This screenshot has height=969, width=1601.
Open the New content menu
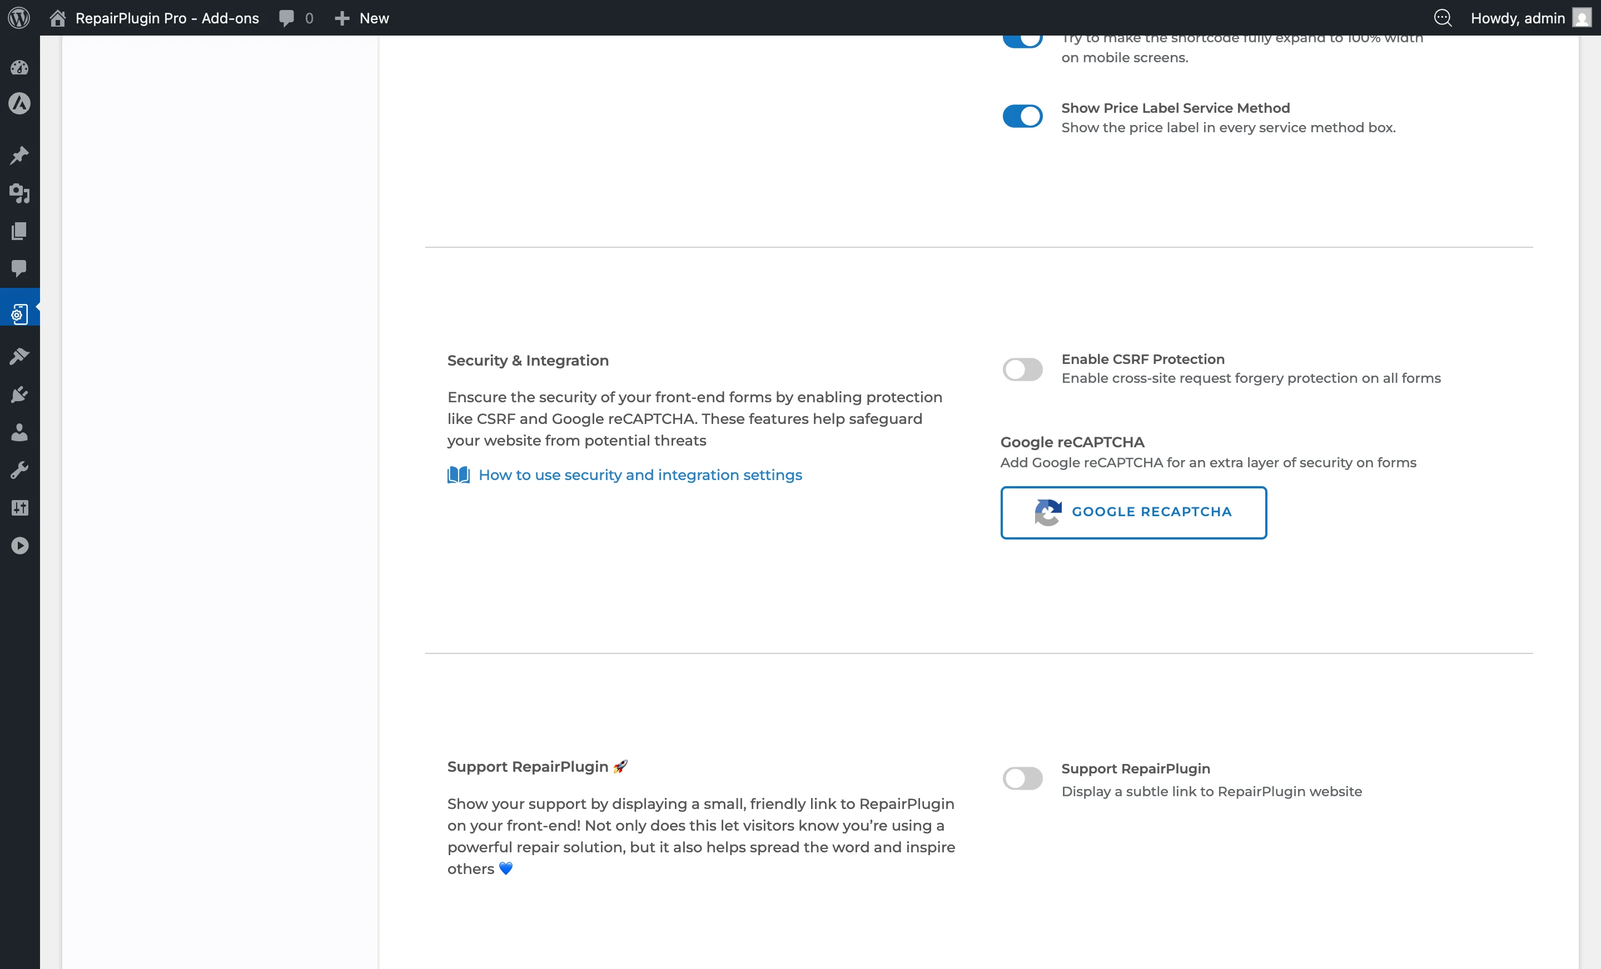coord(361,18)
